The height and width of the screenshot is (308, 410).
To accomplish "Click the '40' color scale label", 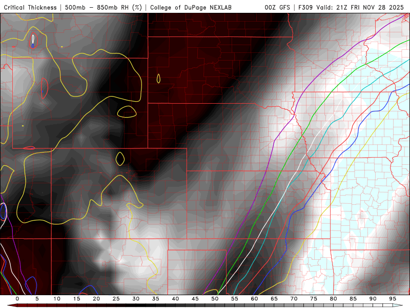I will pyautogui.click(x=175, y=299).
